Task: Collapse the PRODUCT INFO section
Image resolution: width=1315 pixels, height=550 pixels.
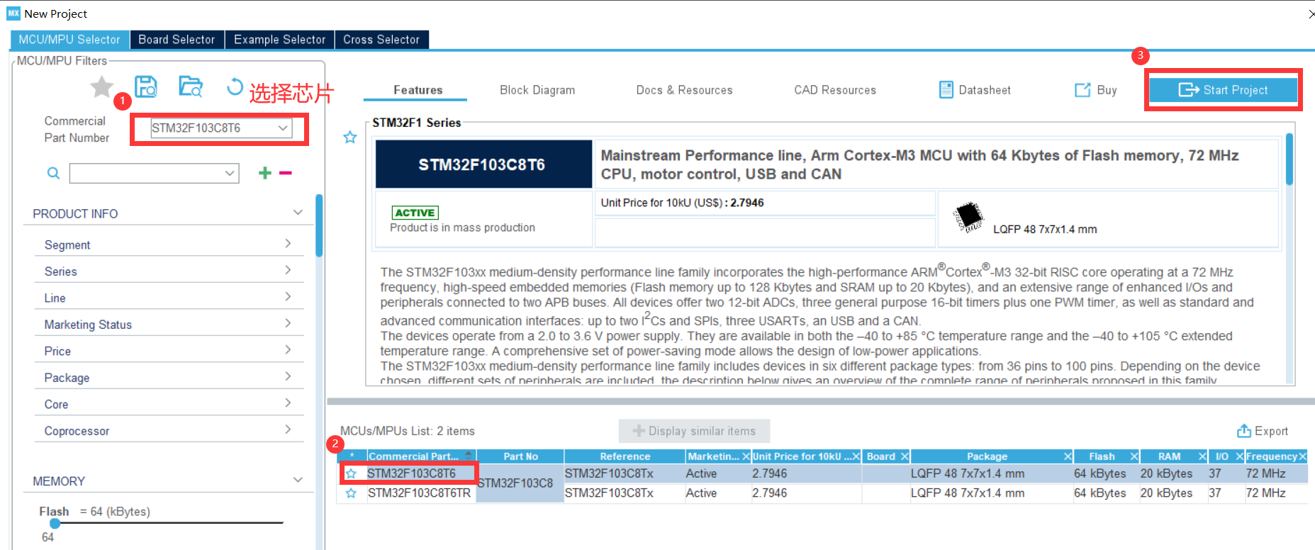Action: pyautogui.click(x=298, y=213)
